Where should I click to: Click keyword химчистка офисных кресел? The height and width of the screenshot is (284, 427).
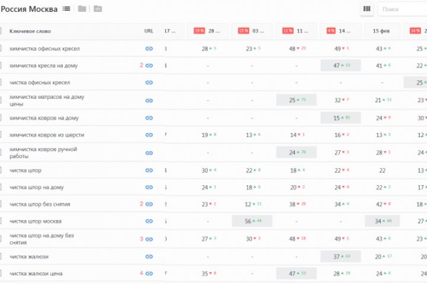[44, 49]
